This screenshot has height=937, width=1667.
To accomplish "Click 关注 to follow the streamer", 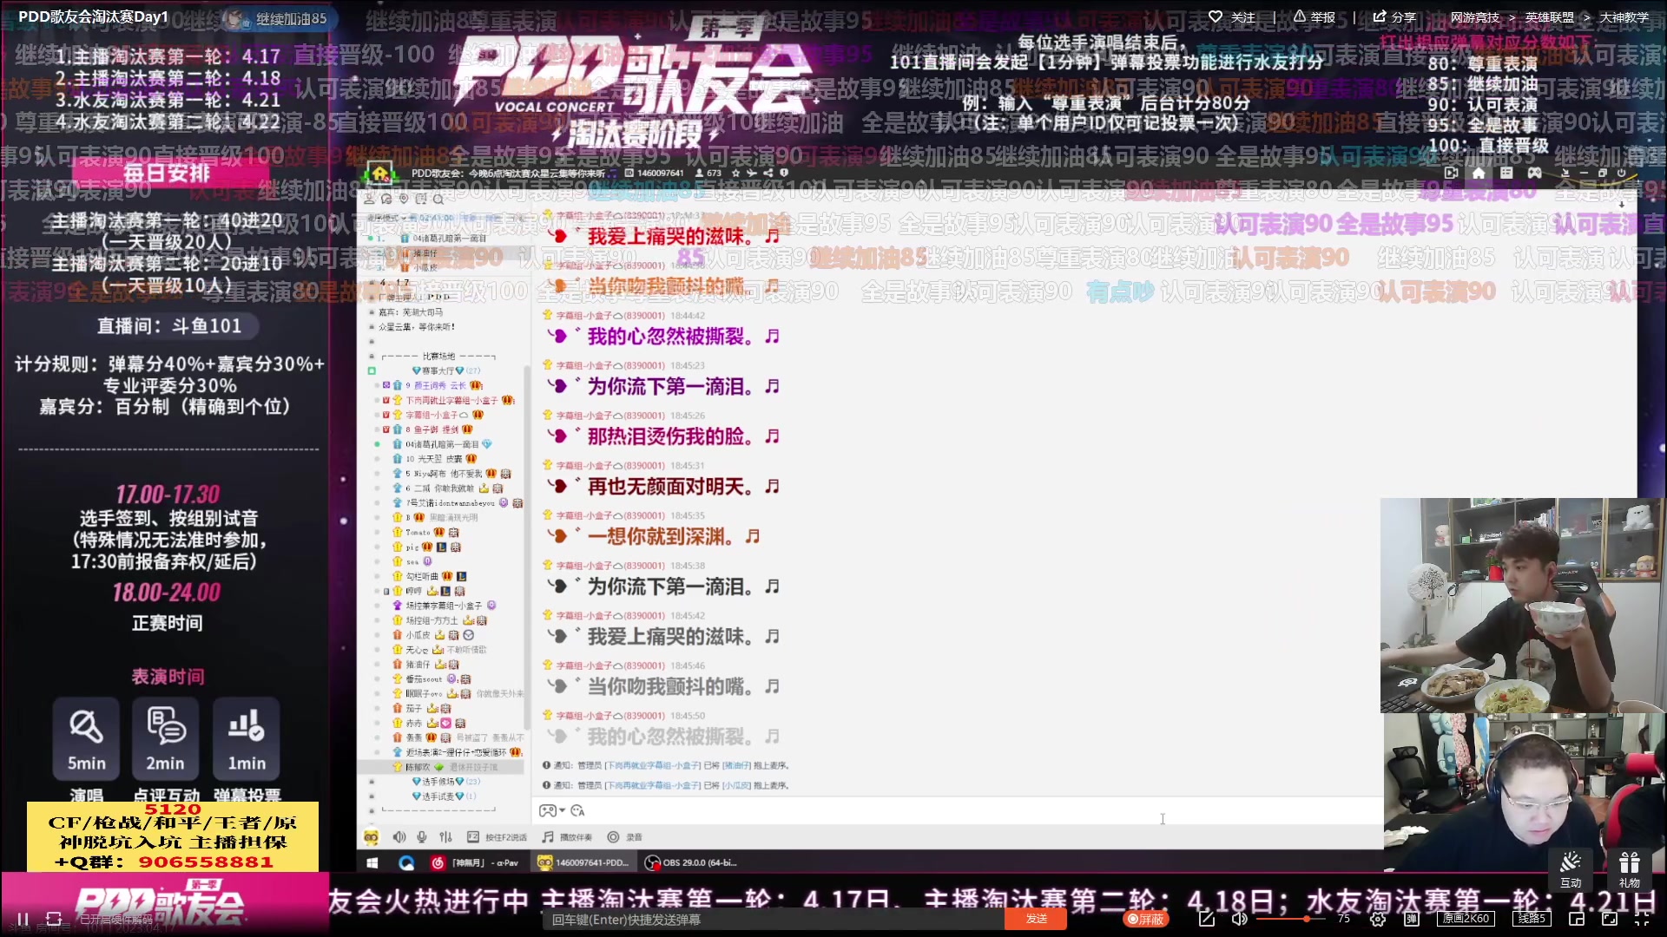I will click(1232, 16).
